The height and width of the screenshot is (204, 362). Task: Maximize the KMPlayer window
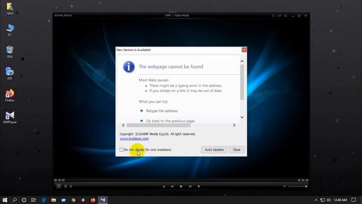click(299, 15)
